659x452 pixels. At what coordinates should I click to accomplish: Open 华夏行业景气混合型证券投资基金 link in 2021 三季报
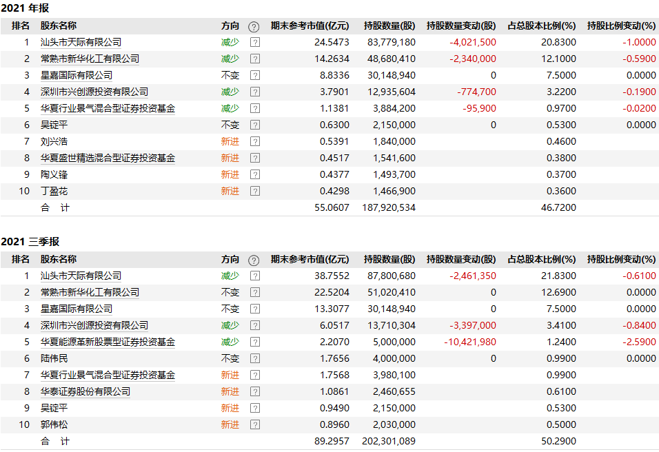point(108,375)
